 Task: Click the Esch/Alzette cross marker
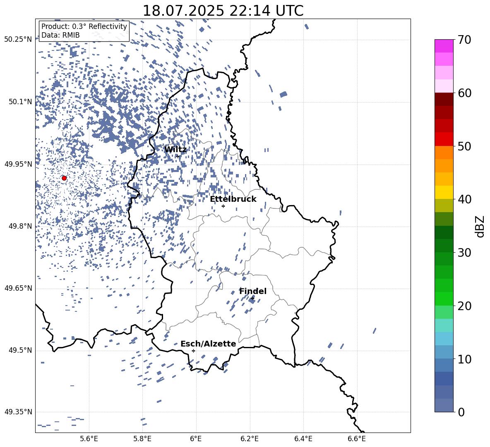pos(193,351)
